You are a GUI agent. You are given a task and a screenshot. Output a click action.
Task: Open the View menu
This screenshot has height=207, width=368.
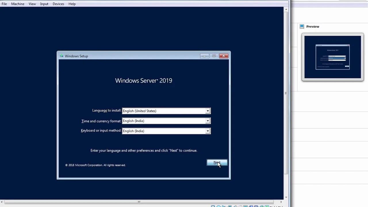pos(32,4)
